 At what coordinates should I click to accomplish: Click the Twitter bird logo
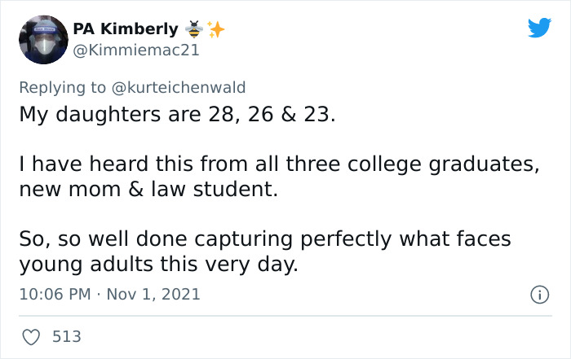tap(539, 28)
